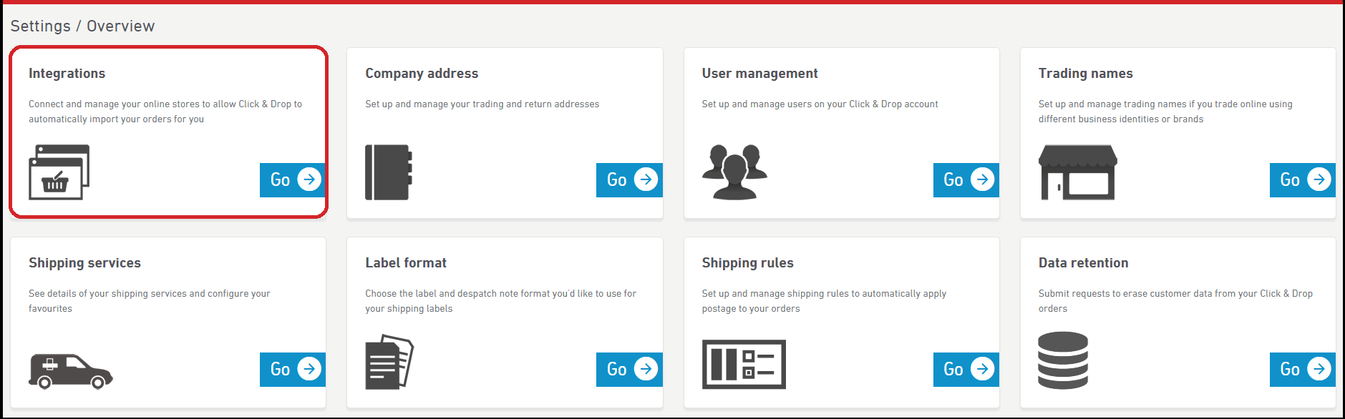Click the Trading names storefront icon
Screen dimensions: 1345x419
[1077, 172]
